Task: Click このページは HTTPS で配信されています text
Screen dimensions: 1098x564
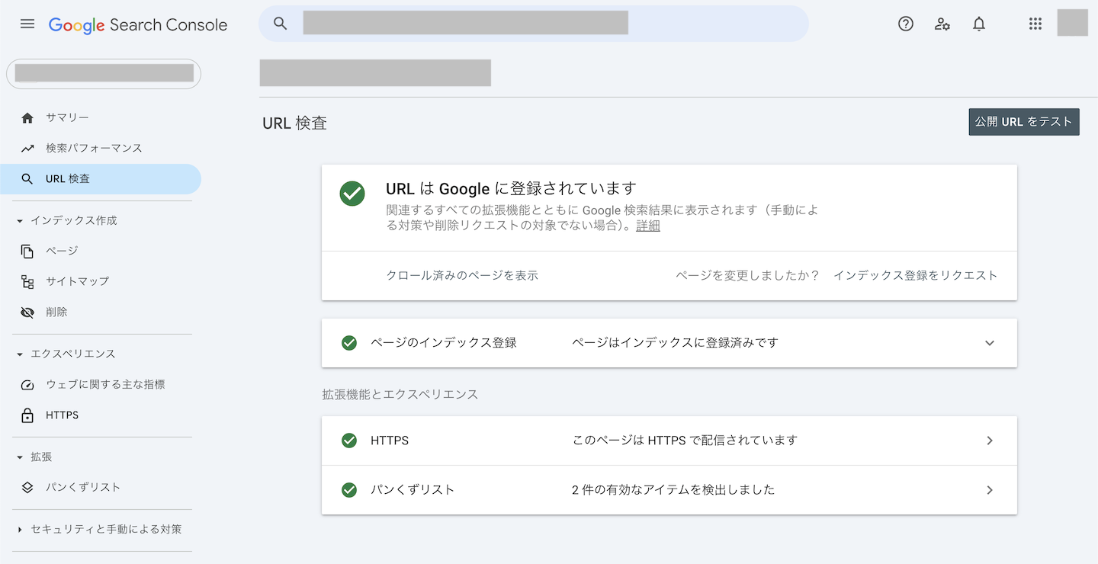Action: tap(685, 441)
